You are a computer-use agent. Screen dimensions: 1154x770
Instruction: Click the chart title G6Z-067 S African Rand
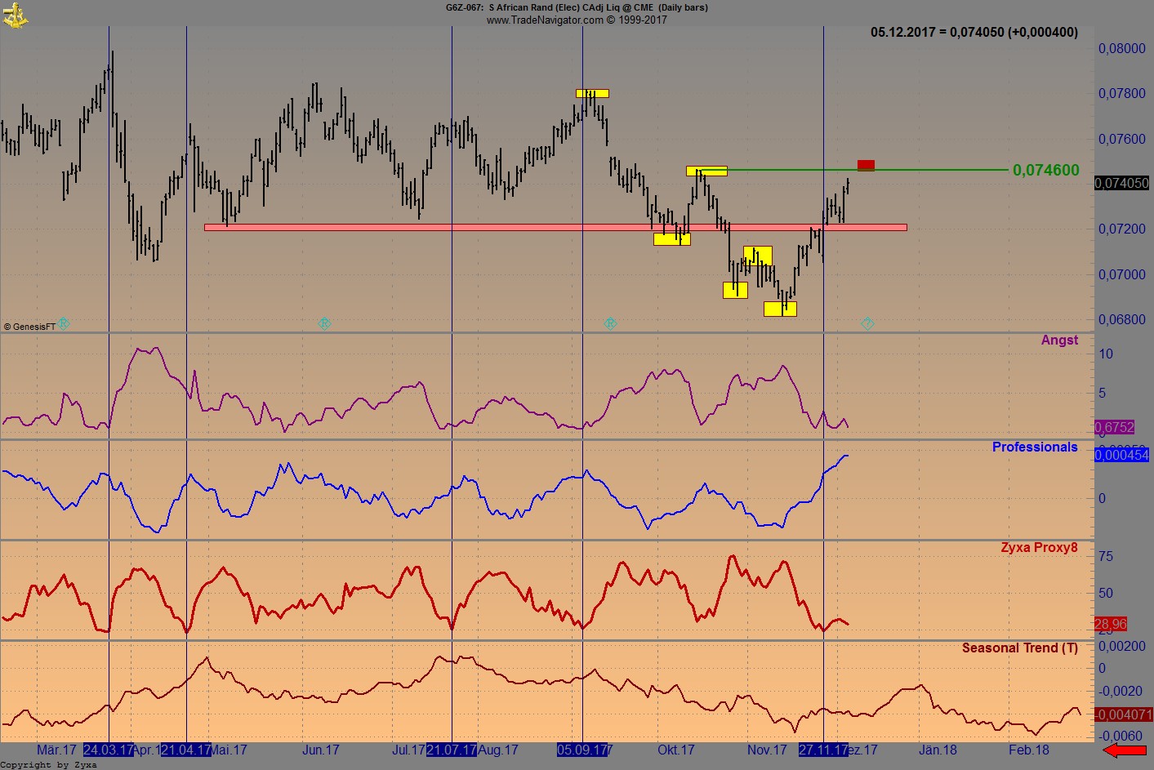pos(577,7)
